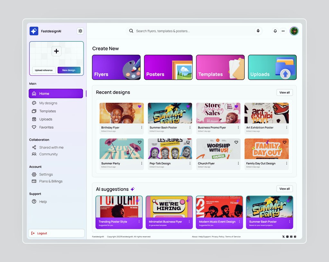
Task: Click the Church Flyer title text
Action: tap(206, 163)
